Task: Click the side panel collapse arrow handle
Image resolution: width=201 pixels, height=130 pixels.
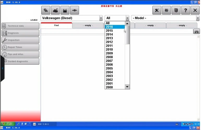Action: pos(2,68)
